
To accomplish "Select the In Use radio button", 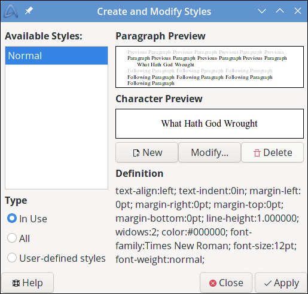I will click(12, 218).
